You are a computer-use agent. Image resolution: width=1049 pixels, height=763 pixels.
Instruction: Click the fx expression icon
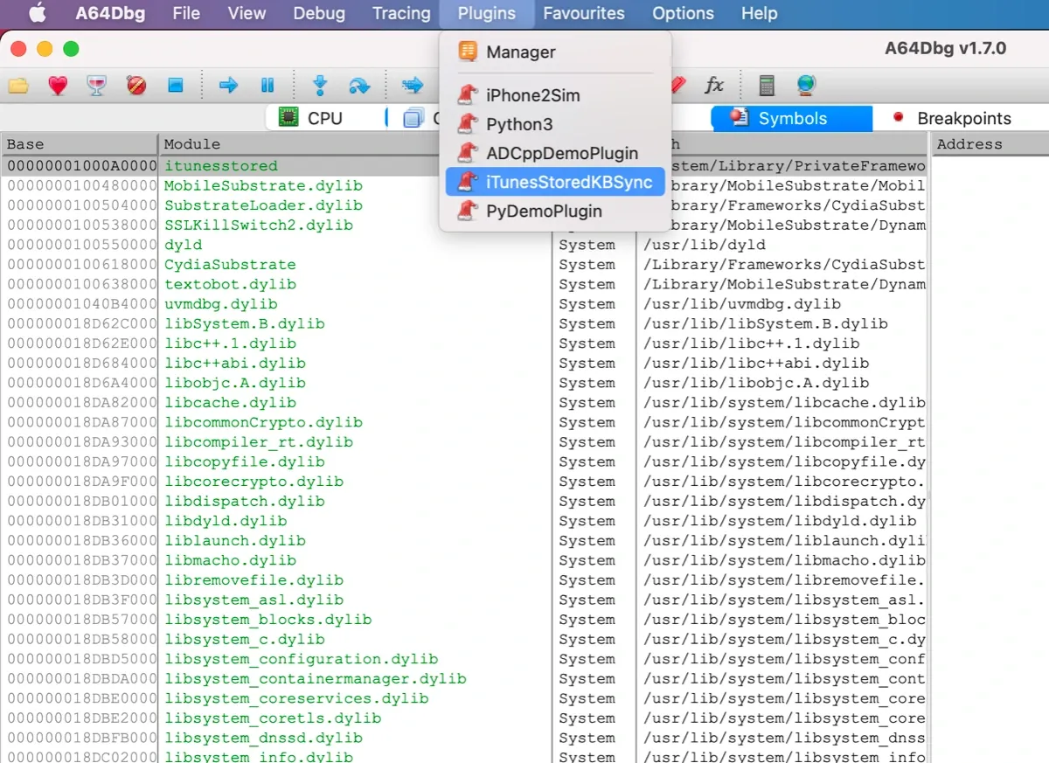[x=714, y=85]
